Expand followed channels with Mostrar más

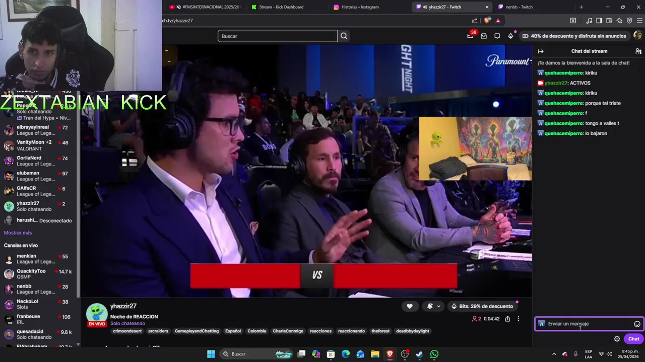point(18,233)
